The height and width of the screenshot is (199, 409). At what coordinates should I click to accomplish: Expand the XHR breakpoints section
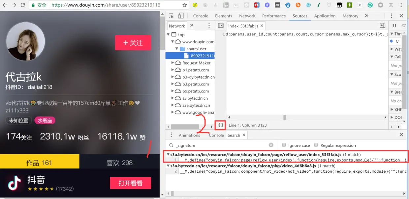(392, 110)
